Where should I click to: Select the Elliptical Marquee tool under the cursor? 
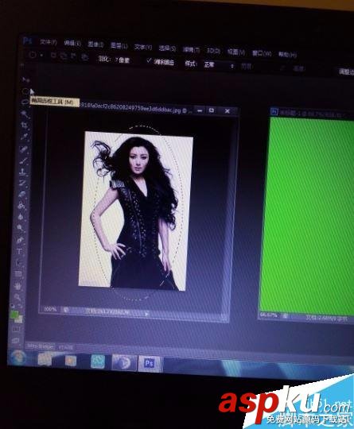(x=25, y=91)
